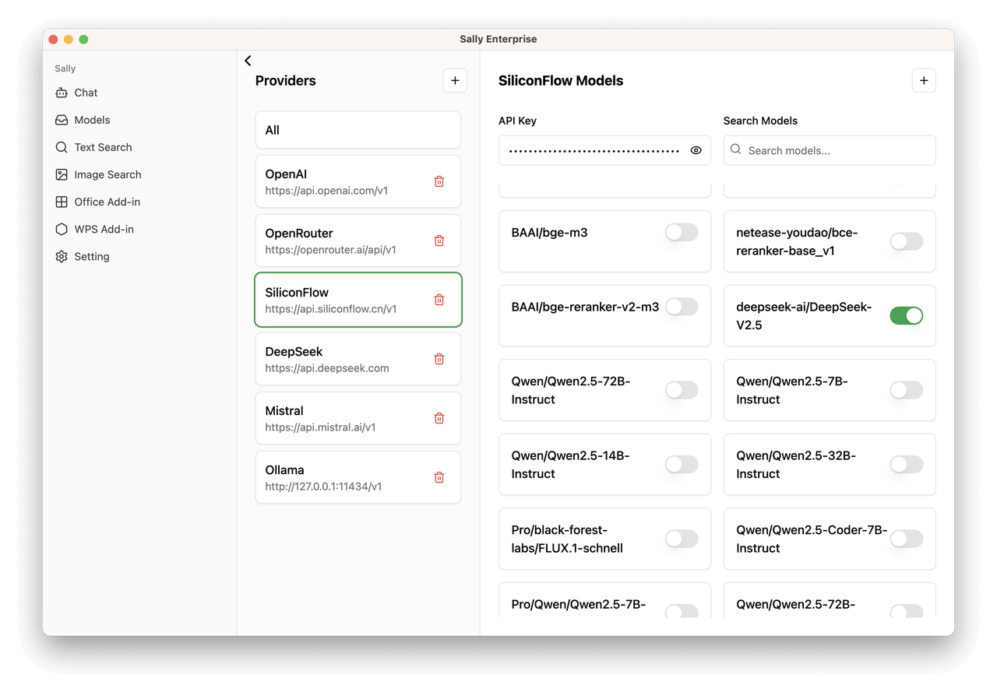This screenshot has width=997, height=692.
Task: Click the http://127.0.0.1:11434/v1 URL text
Action: point(323,487)
